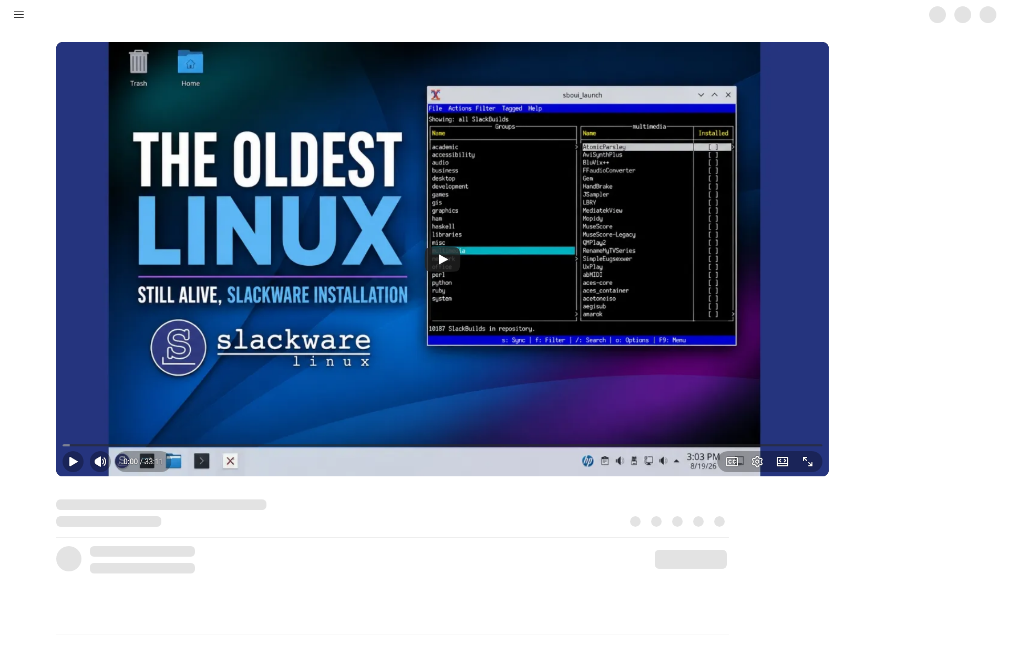Select the 'games' group
The height and width of the screenshot is (647, 1009).
(440, 195)
